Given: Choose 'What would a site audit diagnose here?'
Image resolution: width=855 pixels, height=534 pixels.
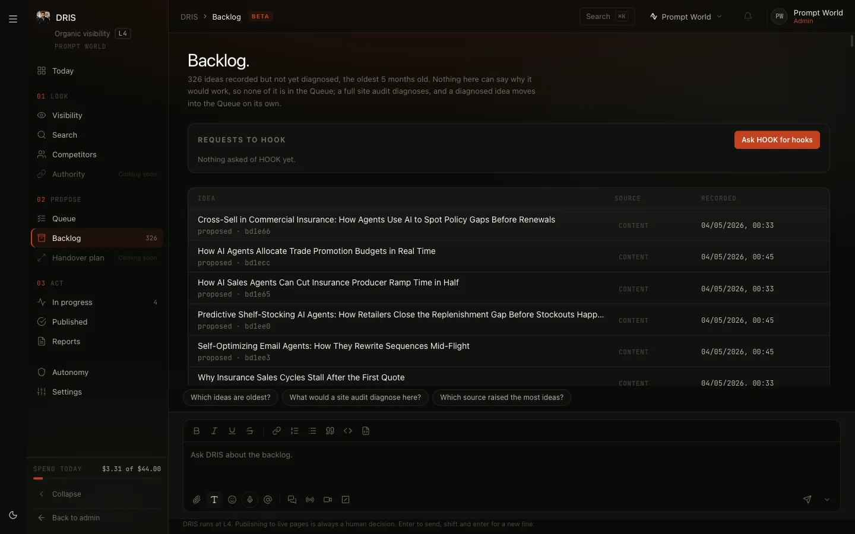Looking at the screenshot, I should tap(355, 398).
